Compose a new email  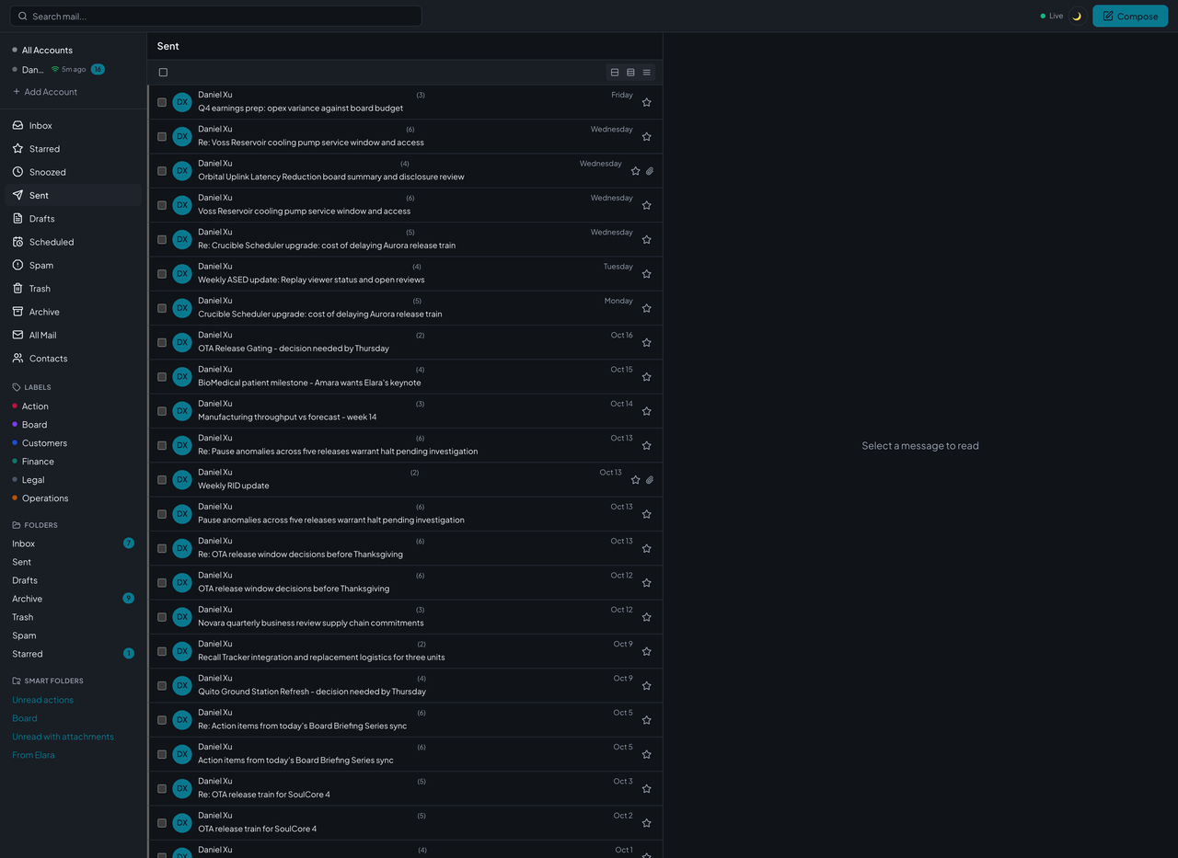(x=1130, y=16)
